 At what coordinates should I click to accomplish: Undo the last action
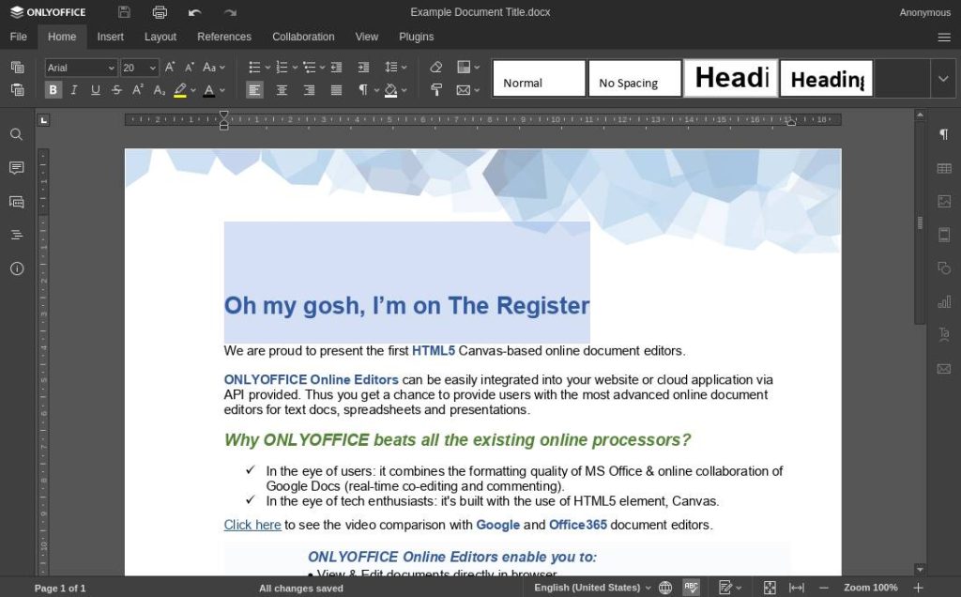195,12
